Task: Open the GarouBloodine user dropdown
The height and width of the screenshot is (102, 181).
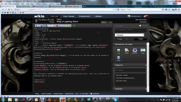Action: point(135,16)
